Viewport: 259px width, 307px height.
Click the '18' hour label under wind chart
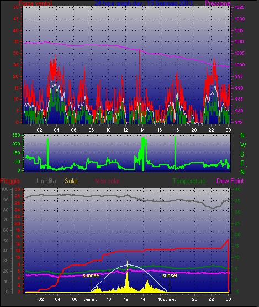[x=177, y=130]
